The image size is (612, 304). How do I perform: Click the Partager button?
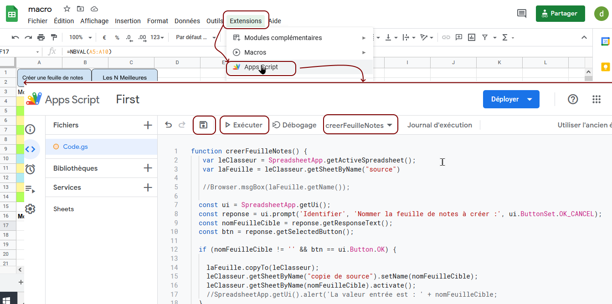coord(560,14)
